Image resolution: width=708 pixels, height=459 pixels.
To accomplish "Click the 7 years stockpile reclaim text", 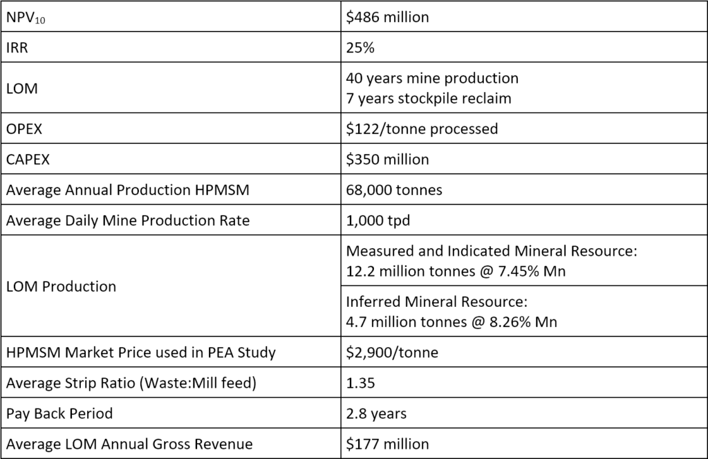I will 429,98.
